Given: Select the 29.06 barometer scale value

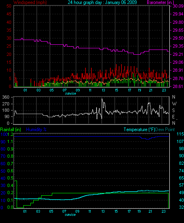Looking at the screenshot, I should click(x=178, y=62).
